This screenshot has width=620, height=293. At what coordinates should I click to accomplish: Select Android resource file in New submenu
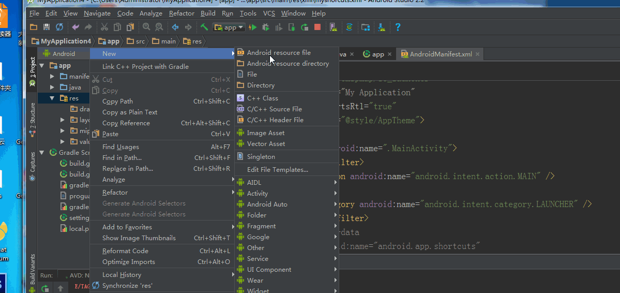click(x=286, y=53)
